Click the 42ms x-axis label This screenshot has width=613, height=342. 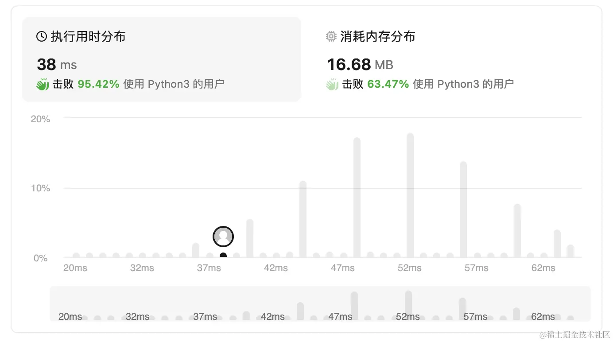[275, 268]
